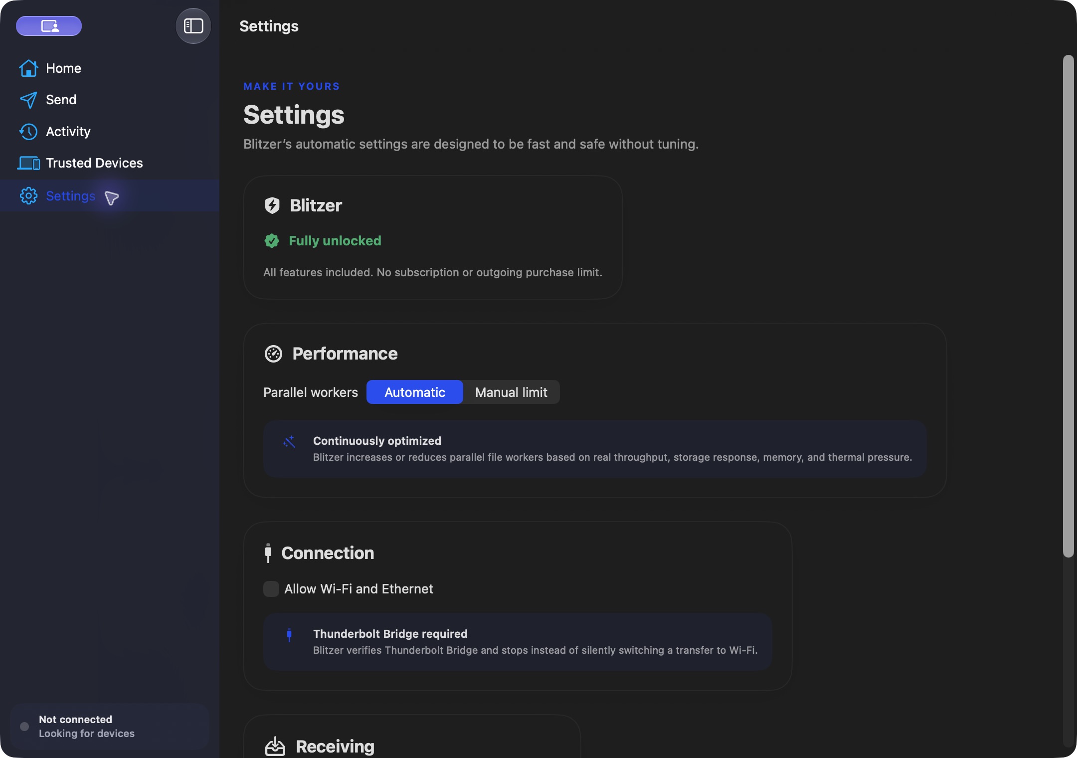Click the Not connected status dot

(24, 727)
